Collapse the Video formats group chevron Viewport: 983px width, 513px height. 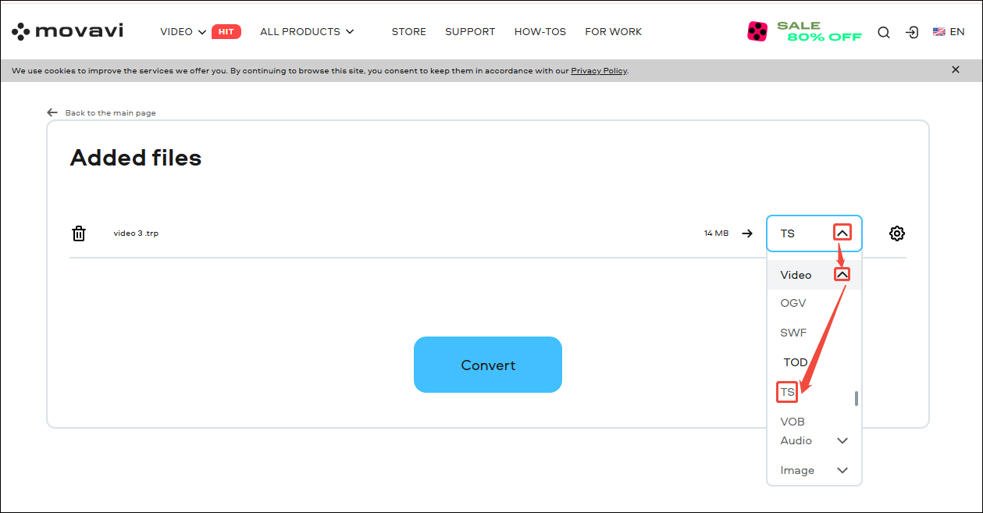(x=842, y=274)
